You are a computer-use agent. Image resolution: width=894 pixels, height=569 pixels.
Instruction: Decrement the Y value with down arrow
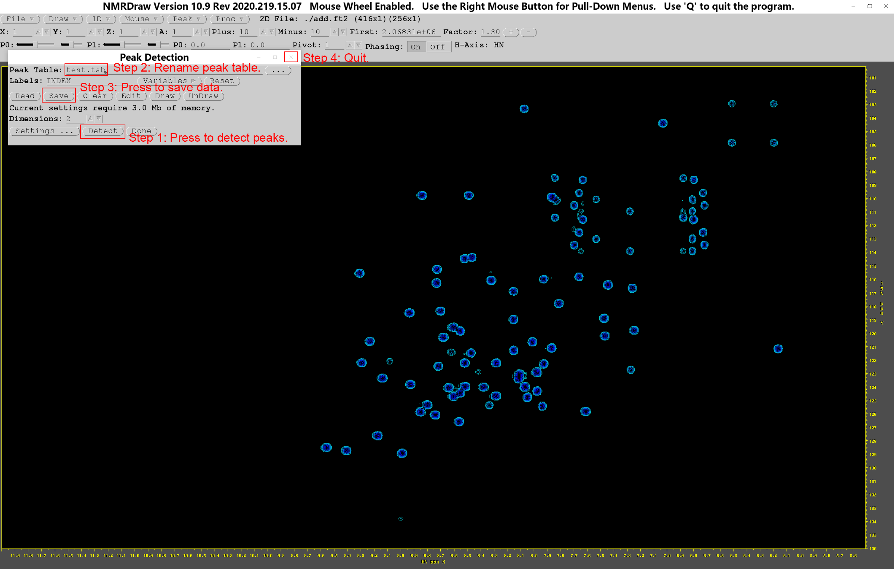click(x=100, y=32)
